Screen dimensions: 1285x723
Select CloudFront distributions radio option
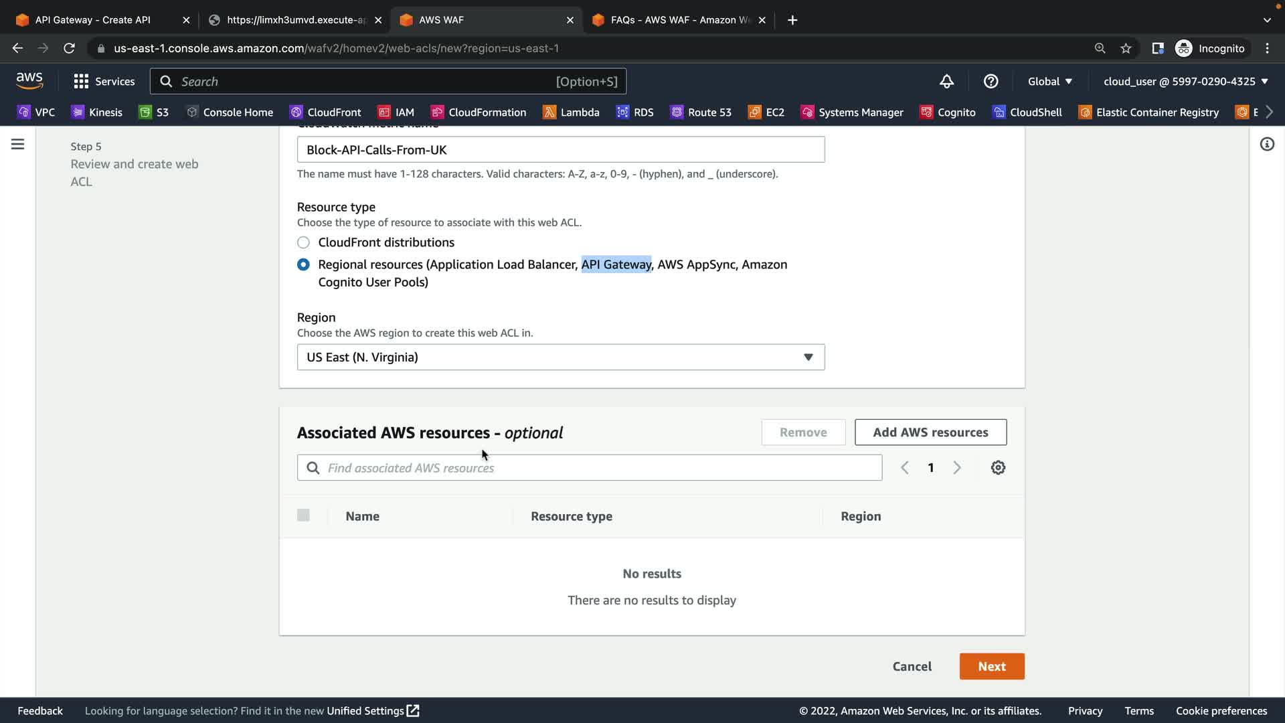tap(303, 242)
